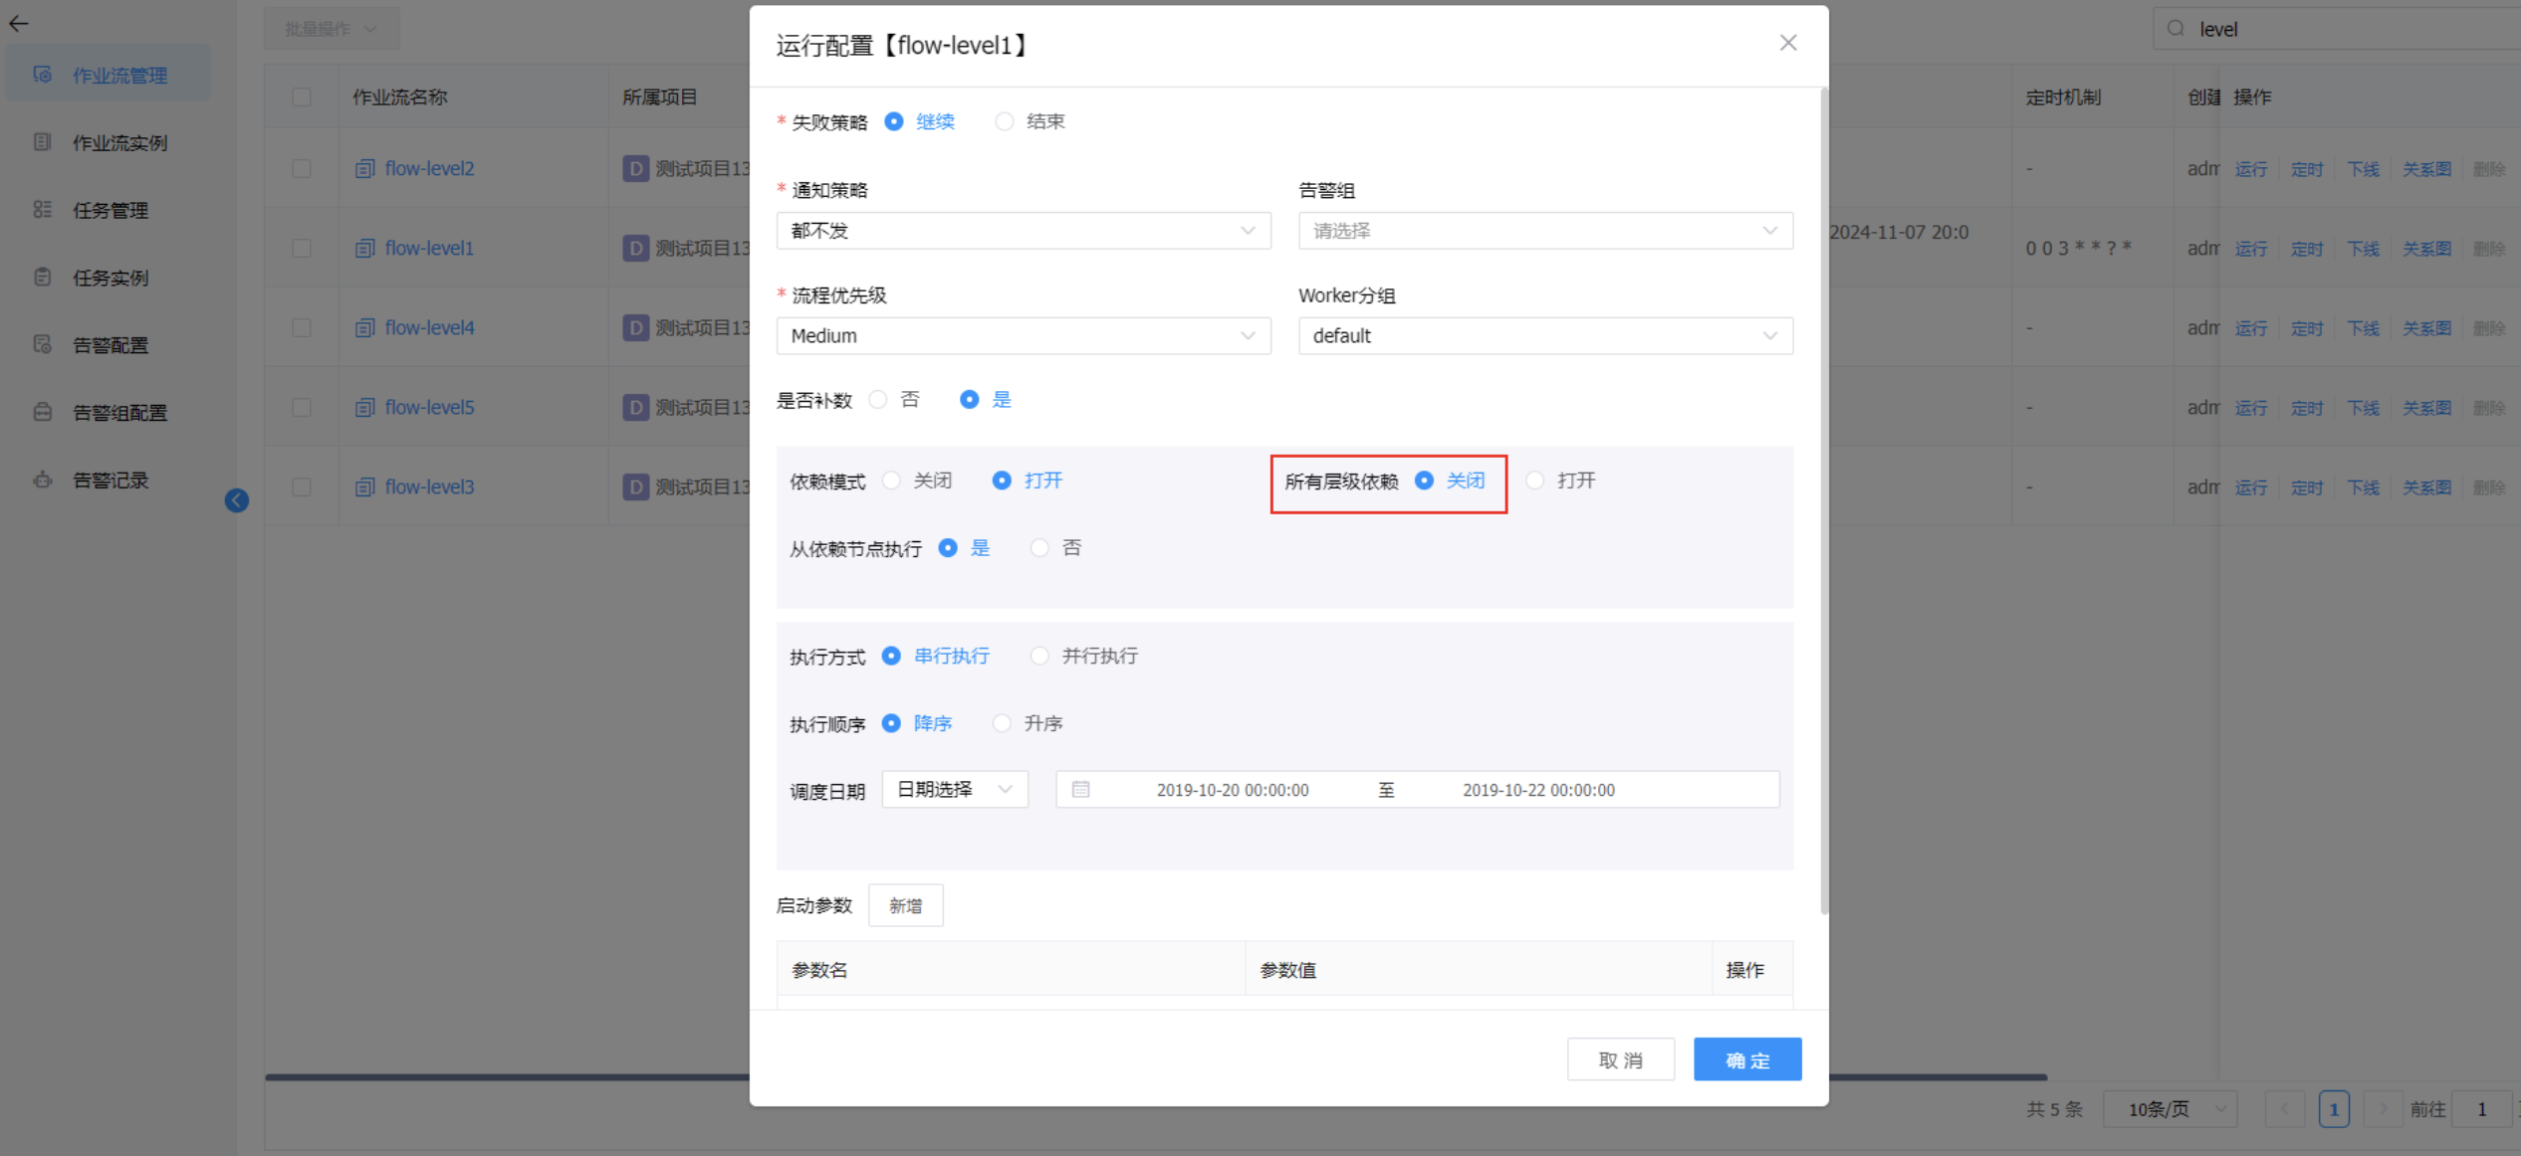Screen dimensions: 2521x1156
Task: Turn on 所有层级依赖 via 打开
Action: pos(1535,481)
